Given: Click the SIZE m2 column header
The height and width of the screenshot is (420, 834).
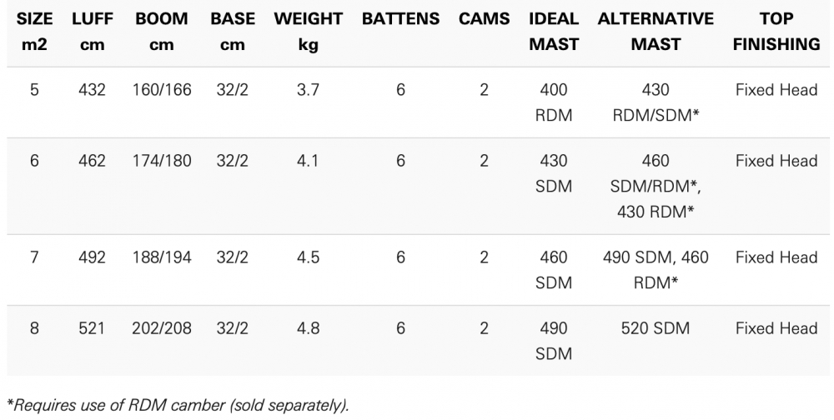Looking at the screenshot, I should pyautogui.click(x=34, y=32).
